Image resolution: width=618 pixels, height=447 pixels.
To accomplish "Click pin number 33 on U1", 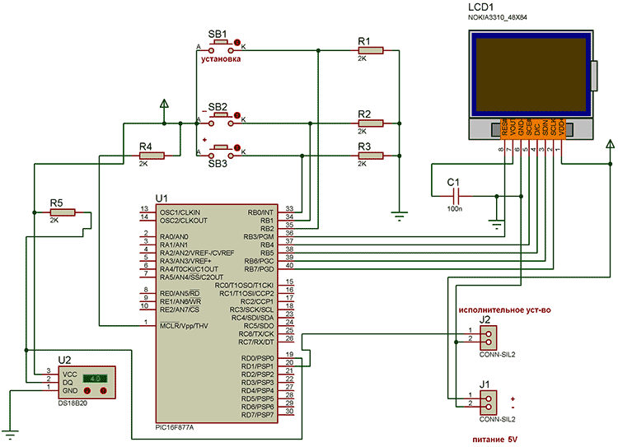I will 289,209.
